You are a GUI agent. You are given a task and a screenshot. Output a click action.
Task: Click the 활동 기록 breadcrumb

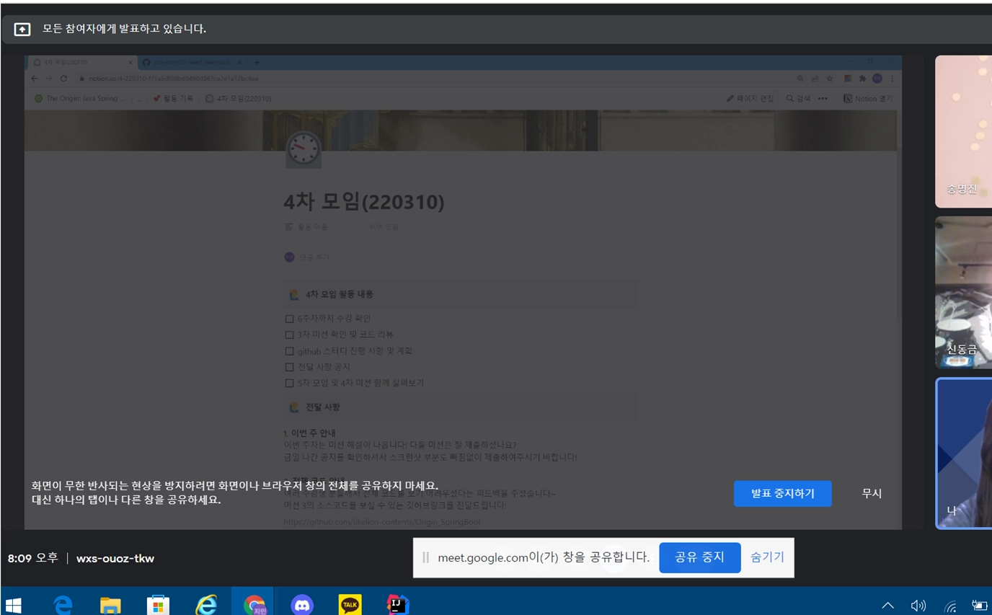coord(173,99)
